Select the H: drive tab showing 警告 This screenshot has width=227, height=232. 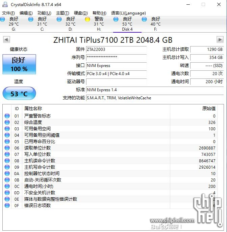pos(99,24)
